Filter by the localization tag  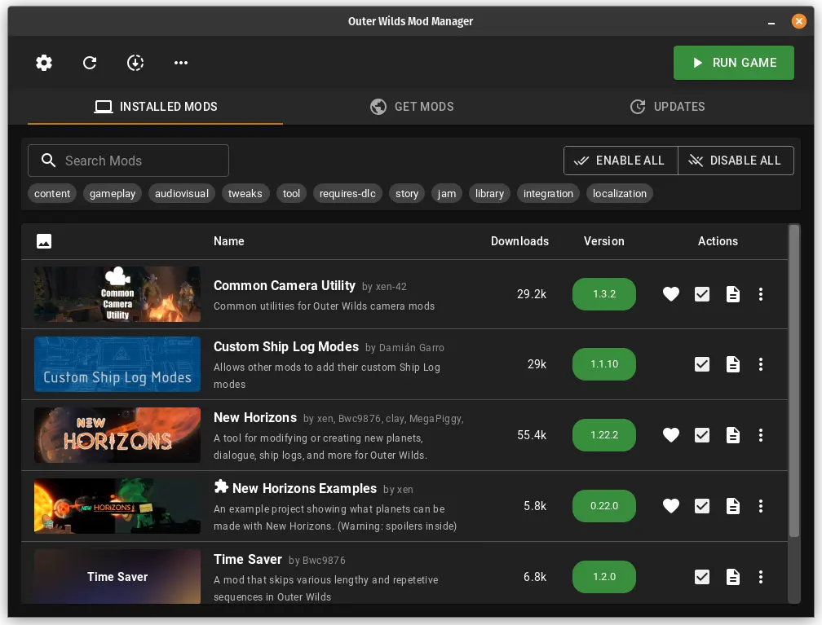tap(620, 193)
